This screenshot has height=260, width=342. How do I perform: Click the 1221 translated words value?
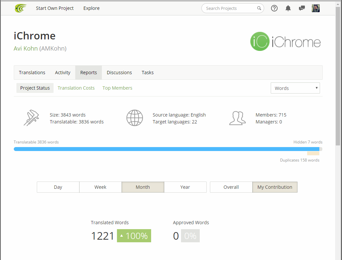(x=103, y=236)
